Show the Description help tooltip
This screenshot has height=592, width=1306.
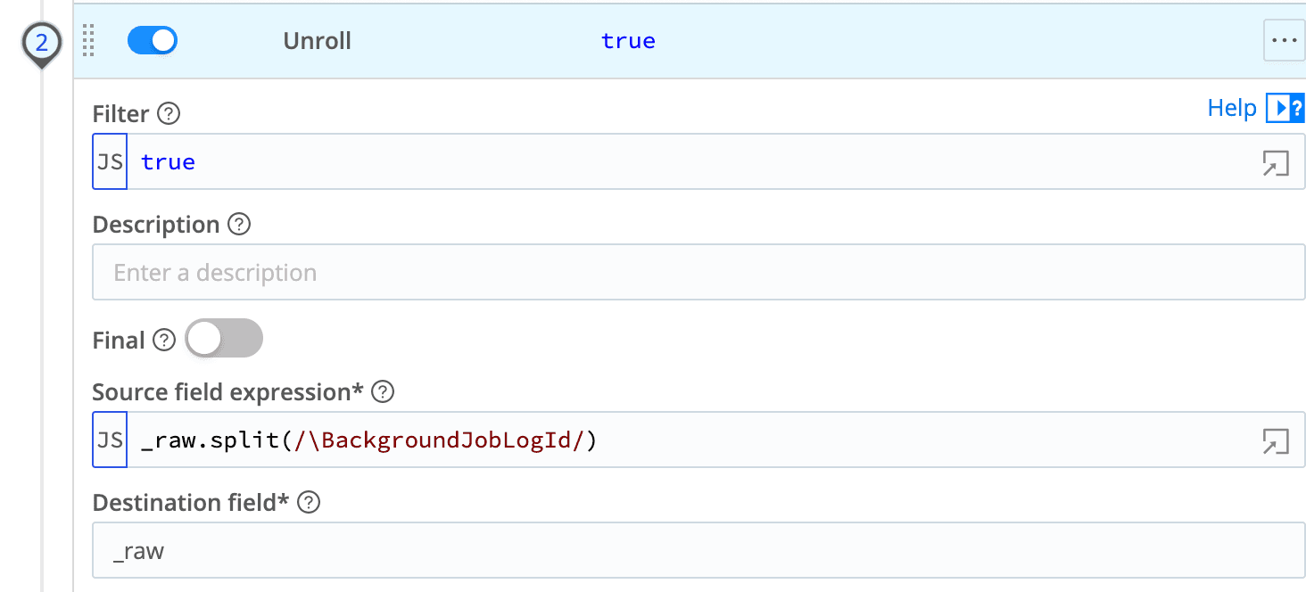point(239,225)
